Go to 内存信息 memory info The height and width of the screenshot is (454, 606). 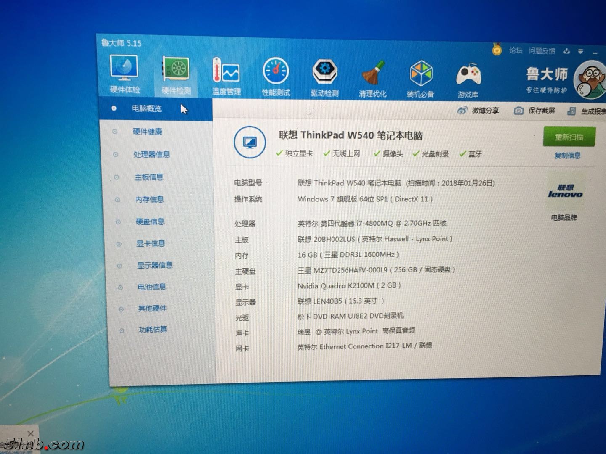click(149, 200)
